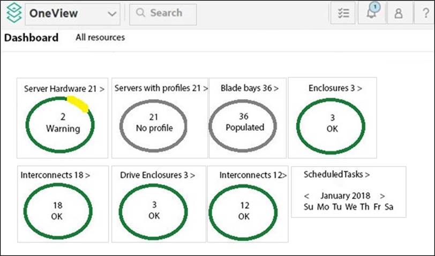Open the activity checklist icon
This screenshot has height=256, width=435.
(x=343, y=14)
